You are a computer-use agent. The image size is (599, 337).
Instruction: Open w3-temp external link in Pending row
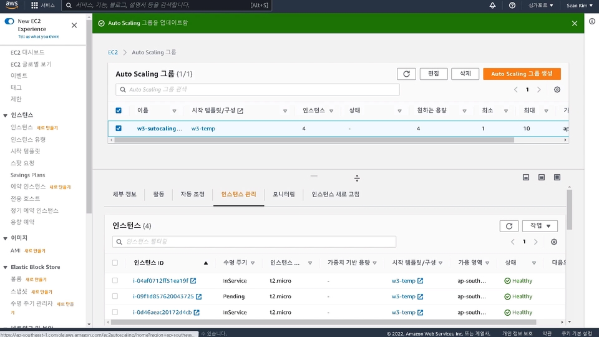click(420, 296)
